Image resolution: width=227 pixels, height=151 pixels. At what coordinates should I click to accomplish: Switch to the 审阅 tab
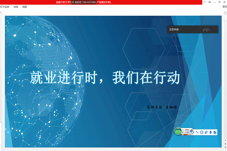point(16,7)
